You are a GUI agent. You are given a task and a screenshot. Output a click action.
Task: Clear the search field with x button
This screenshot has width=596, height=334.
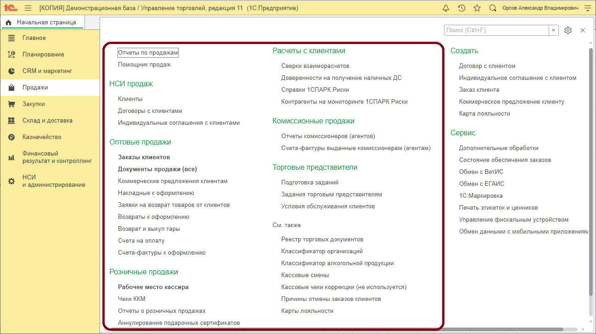coord(554,30)
